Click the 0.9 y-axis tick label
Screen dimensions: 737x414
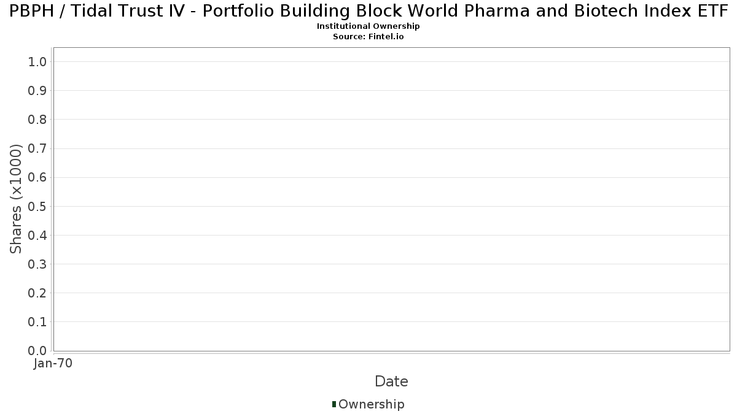[x=37, y=91]
